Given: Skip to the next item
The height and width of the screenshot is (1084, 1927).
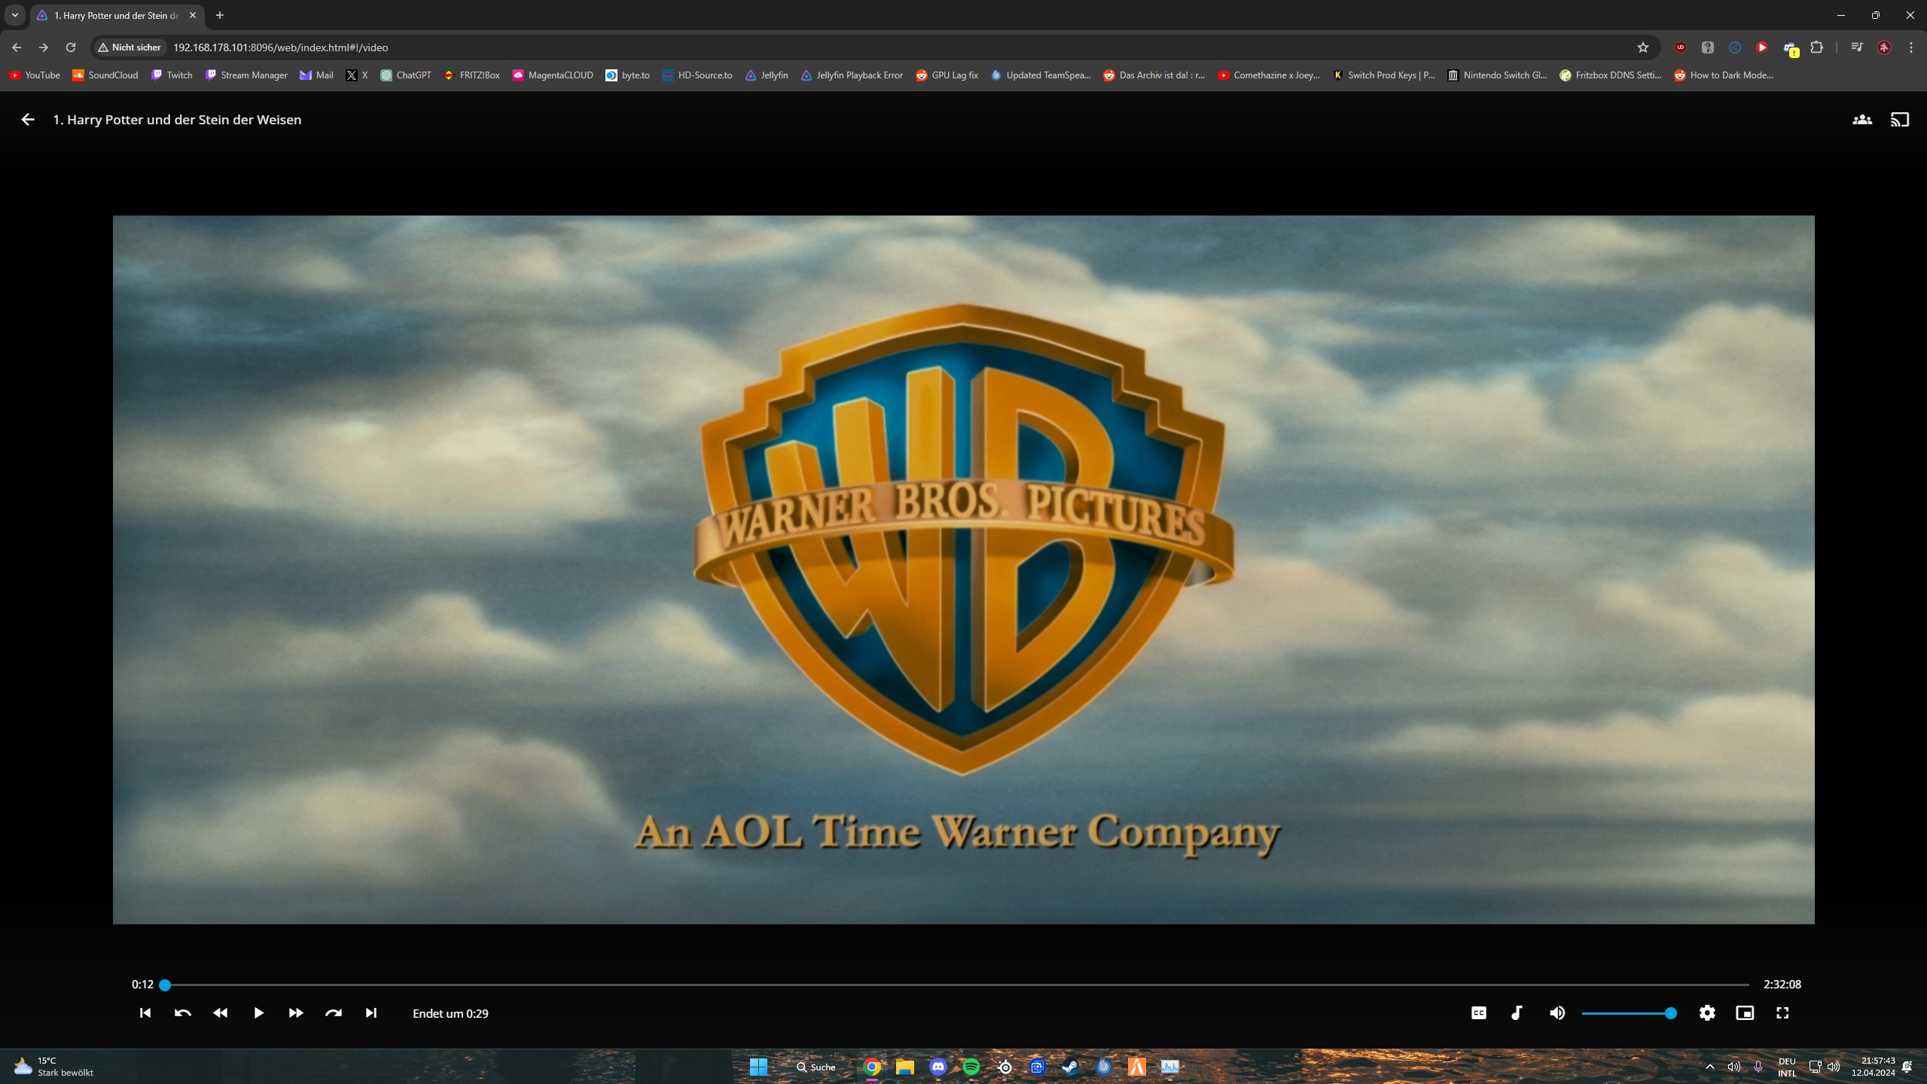Looking at the screenshot, I should pos(371,1013).
